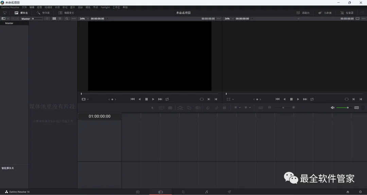The height and width of the screenshot is (195, 367).
Task: Select the arrow selection mode tool
Action: (x=152, y=108)
